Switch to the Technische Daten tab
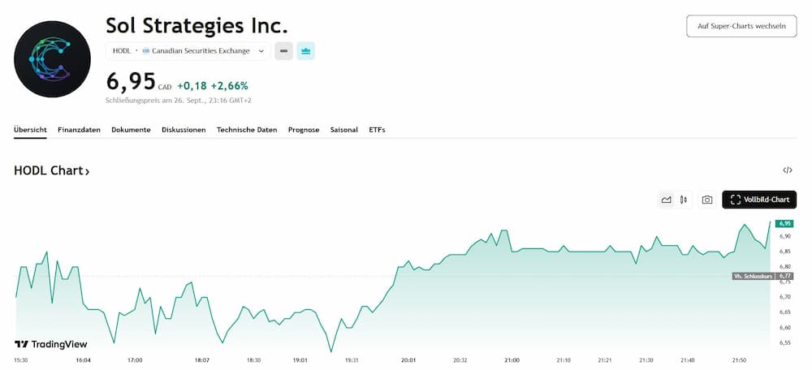Screen dimensions: 812x370 (x=247, y=130)
